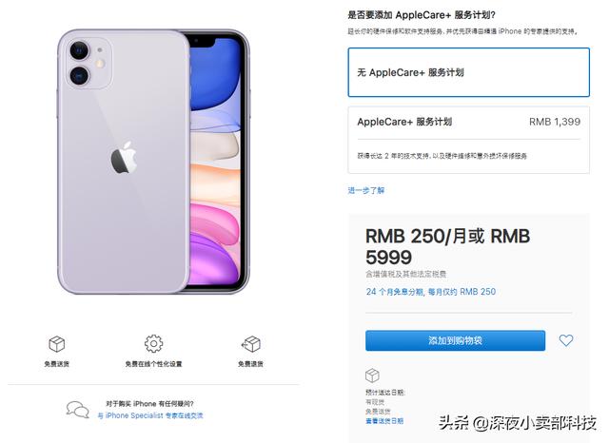Chat online with an iPhone Specialist
Image resolution: width=609 pixels, height=443 pixels.
150,415
